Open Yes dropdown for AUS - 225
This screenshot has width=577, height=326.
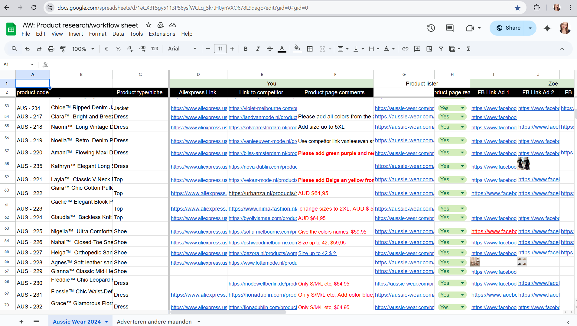click(462, 231)
